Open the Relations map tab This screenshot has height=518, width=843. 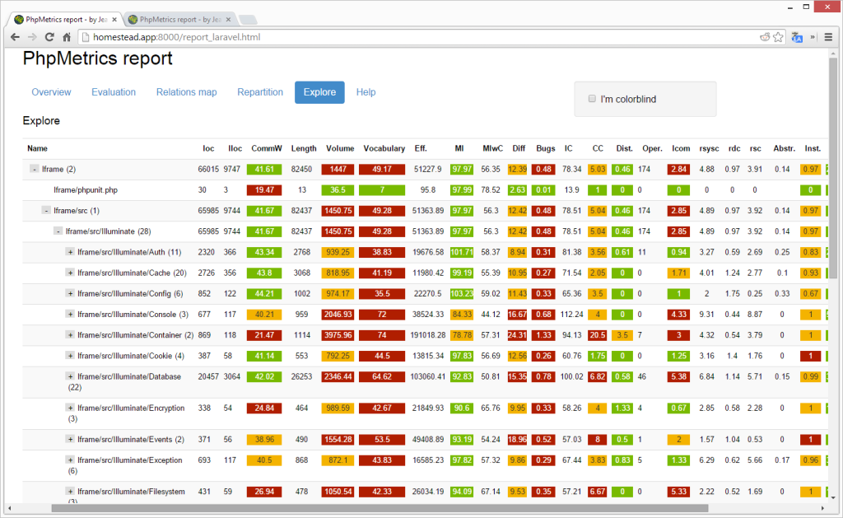click(x=186, y=92)
